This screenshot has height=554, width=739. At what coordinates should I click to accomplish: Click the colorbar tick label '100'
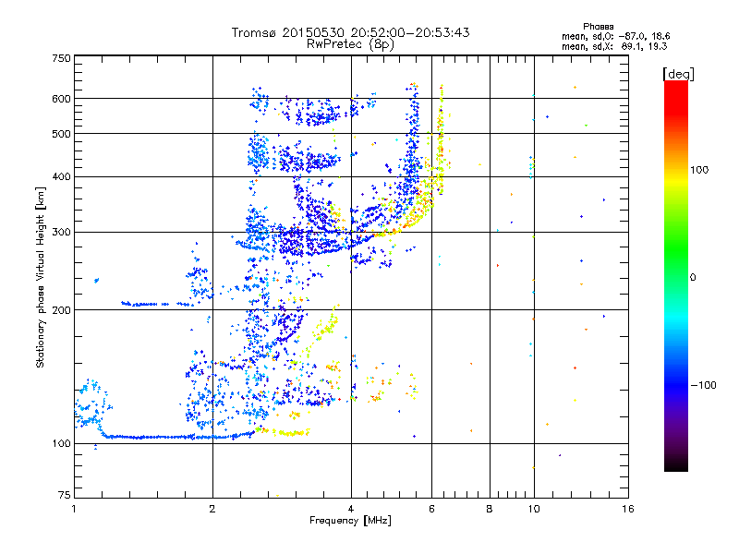(699, 170)
